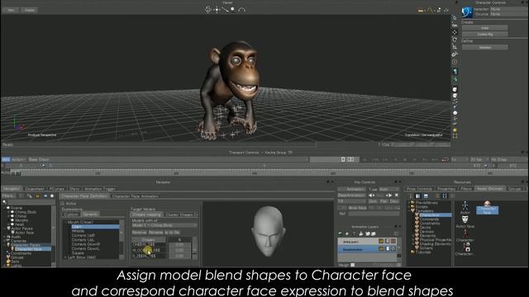The height and width of the screenshot is (297, 529).
Task: Select the Constraints item in navigator tree
Action: tap(21, 253)
